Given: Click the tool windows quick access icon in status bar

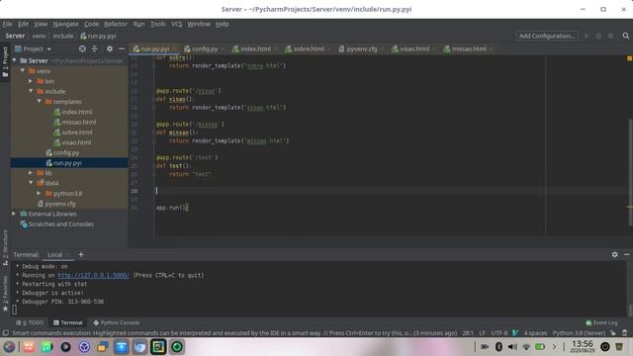Looking at the screenshot, I should (x=6, y=333).
